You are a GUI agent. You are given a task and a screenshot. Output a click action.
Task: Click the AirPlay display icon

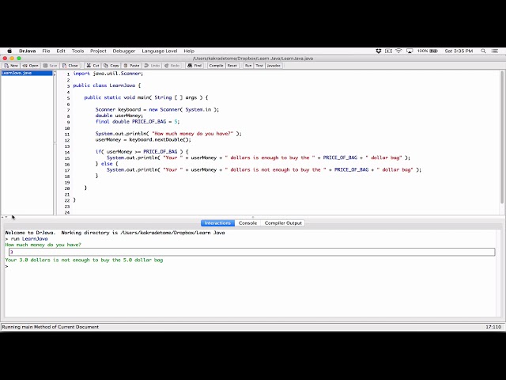410,51
